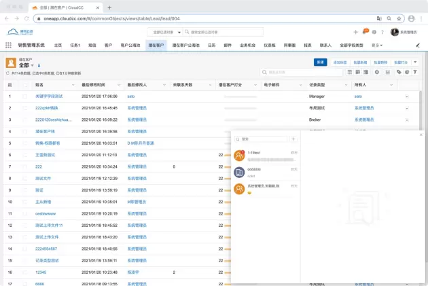Expand the 更多 navigation dropdown

pyautogui.click(x=377, y=46)
